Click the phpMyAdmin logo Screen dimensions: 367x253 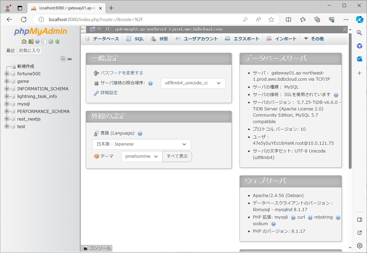[x=40, y=31]
